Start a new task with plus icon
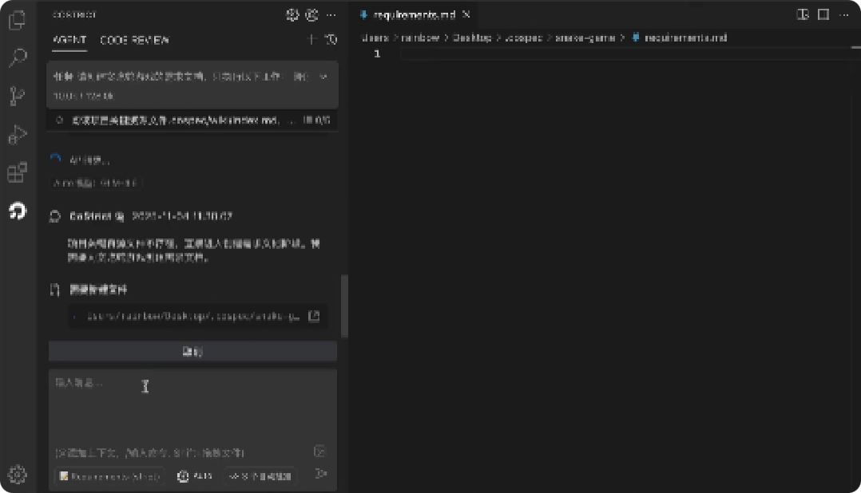861x493 pixels. click(x=311, y=39)
